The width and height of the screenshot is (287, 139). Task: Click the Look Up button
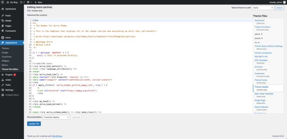point(76,117)
